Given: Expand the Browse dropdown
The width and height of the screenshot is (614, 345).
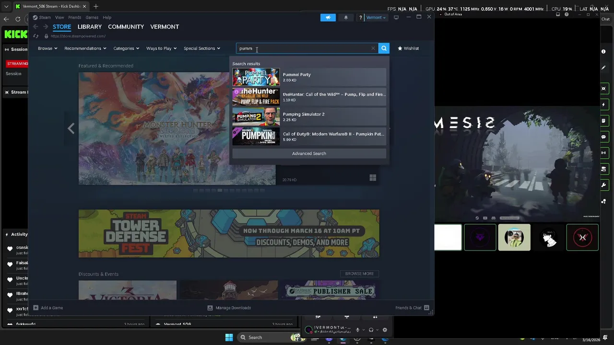Looking at the screenshot, I should coord(47,48).
